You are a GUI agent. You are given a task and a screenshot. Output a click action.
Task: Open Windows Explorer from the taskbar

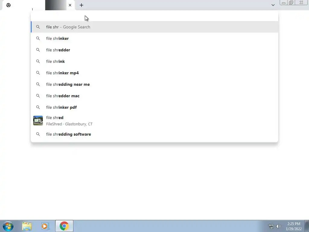click(x=27, y=226)
